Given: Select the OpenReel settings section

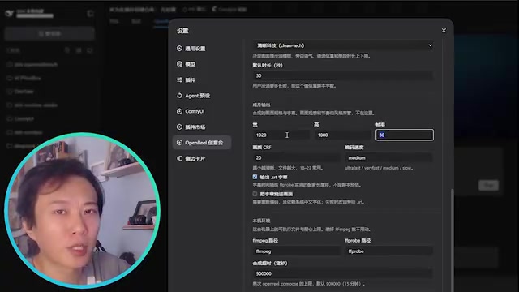Looking at the screenshot, I should (202, 143).
